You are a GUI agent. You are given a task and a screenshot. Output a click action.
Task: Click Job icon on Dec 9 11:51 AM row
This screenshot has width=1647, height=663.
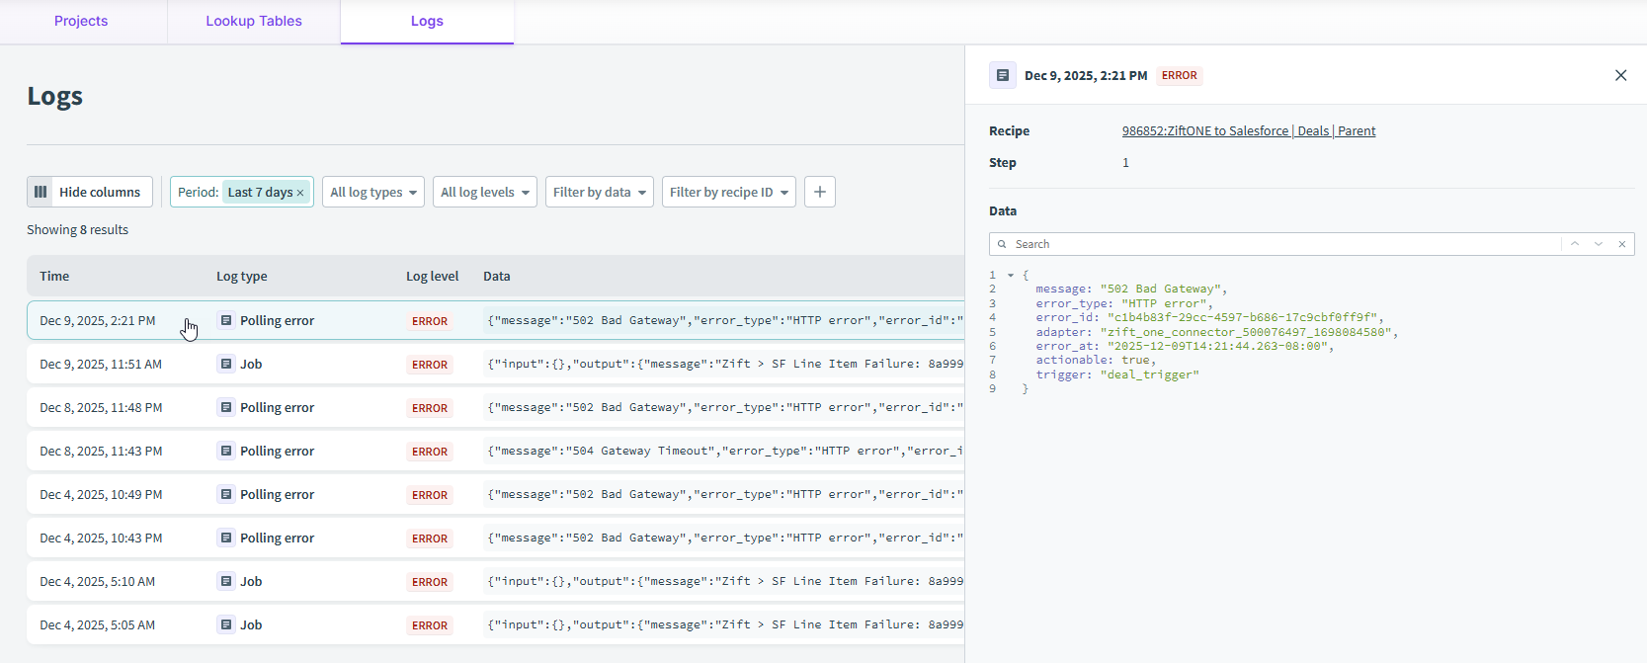coord(226,364)
